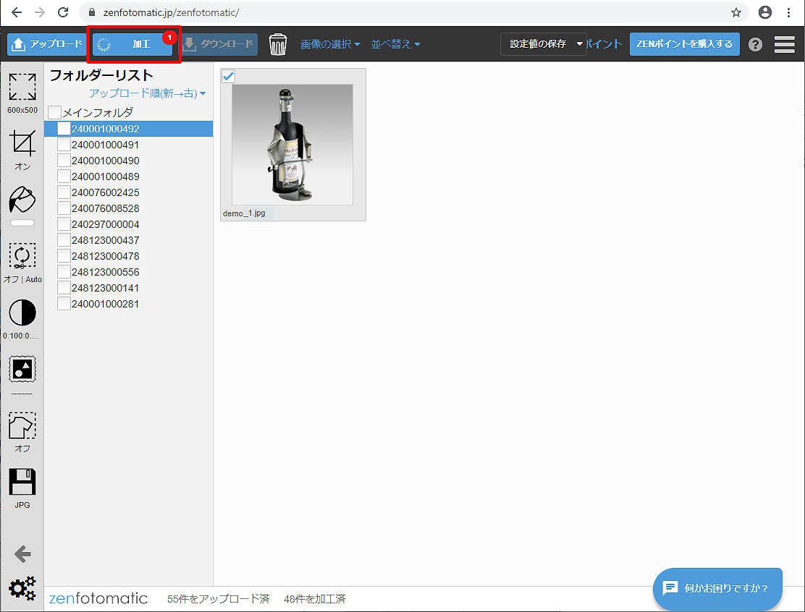Toggle the demo_1.jpg image checkbox
The height and width of the screenshot is (612, 805).
tap(229, 77)
